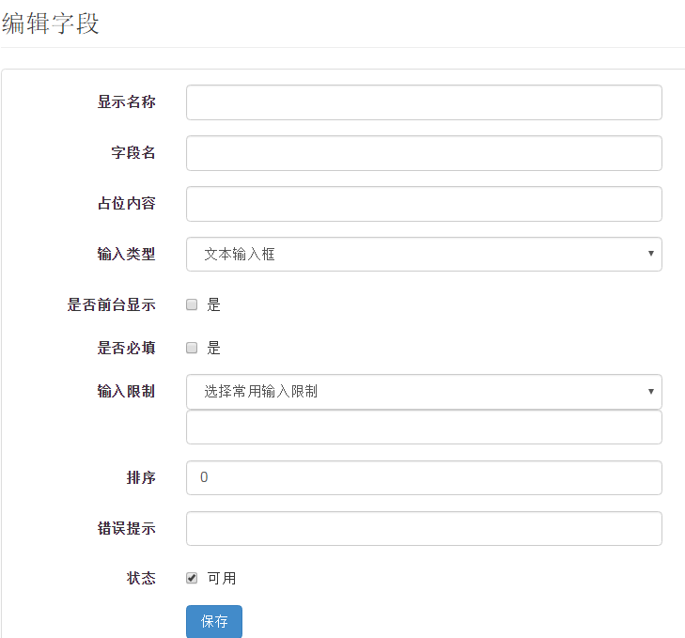The height and width of the screenshot is (638, 685).
Task: Expand the 输入类型 dropdown arrow
Action: (651, 254)
